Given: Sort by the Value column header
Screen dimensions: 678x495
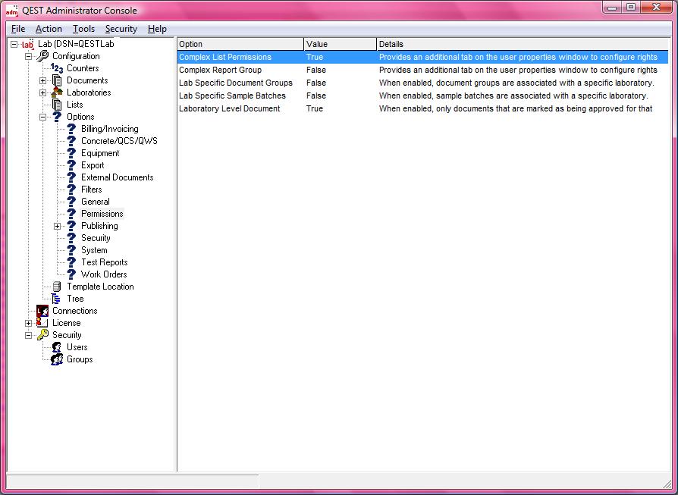Looking at the screenshot, I should coord(340,44).
